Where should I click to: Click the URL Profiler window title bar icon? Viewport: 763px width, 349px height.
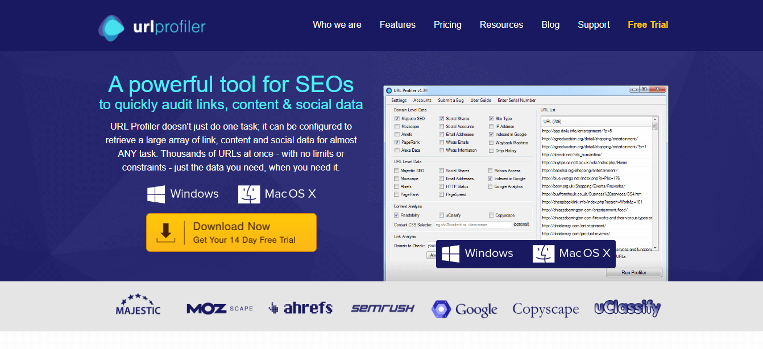(389, 90)
